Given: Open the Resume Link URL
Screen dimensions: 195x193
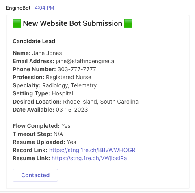Looking at the screenshot, I should [x=89, y=158].
